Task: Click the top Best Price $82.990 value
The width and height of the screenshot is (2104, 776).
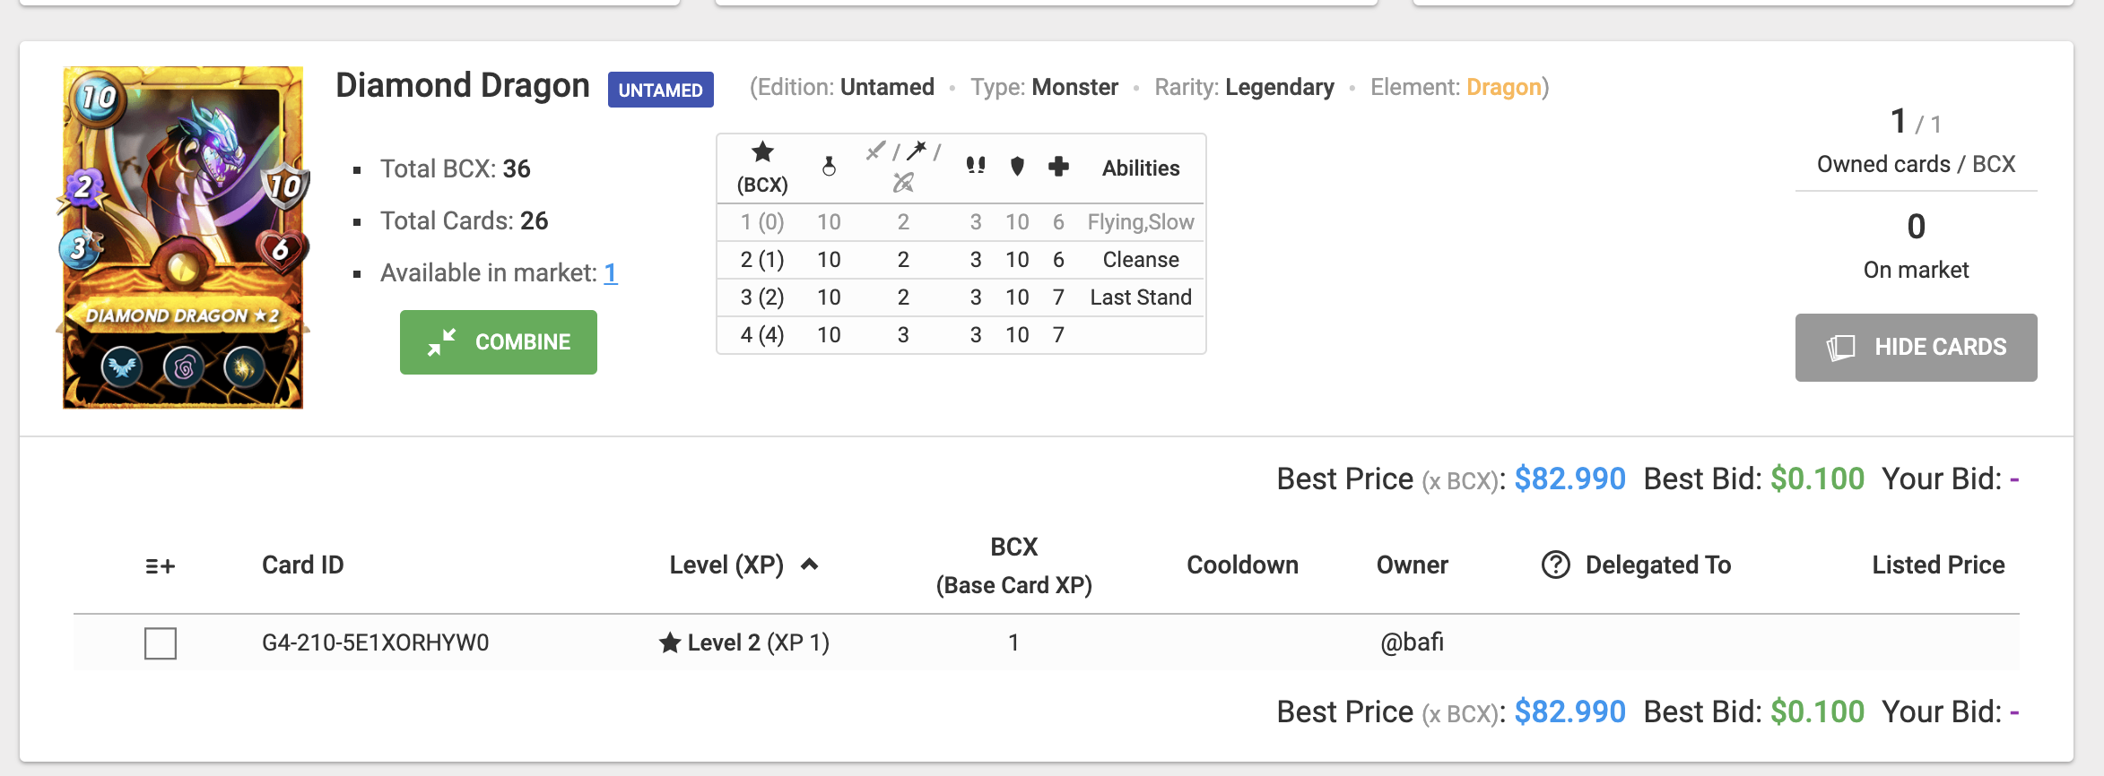Action: click(1569, 479)
